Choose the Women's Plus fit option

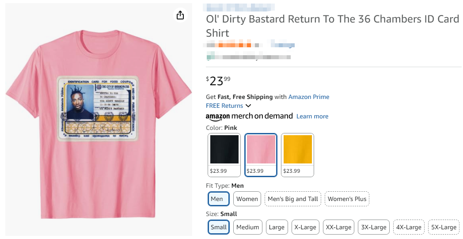pyautogui.click(x=347, y=199)
